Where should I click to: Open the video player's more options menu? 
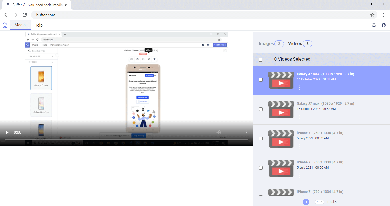[246, 132]
